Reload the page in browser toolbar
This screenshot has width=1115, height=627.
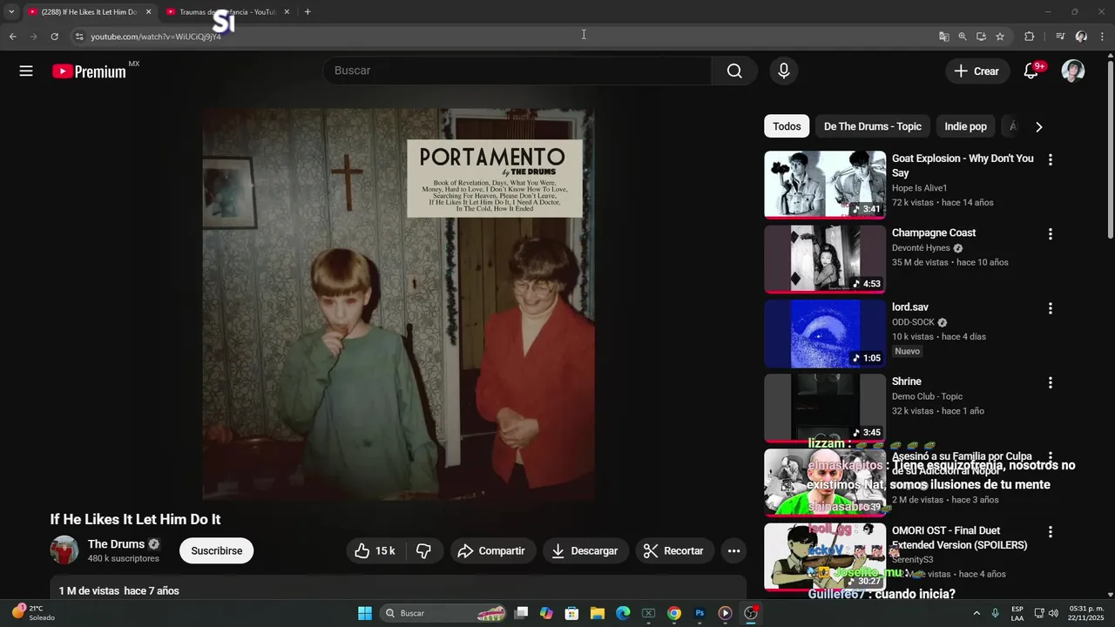click(54, 37)
